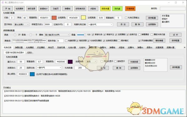This screenshot has width=187, height=117.
Task: Switch to the 礼物播报 tab
Action: [30, 48]
